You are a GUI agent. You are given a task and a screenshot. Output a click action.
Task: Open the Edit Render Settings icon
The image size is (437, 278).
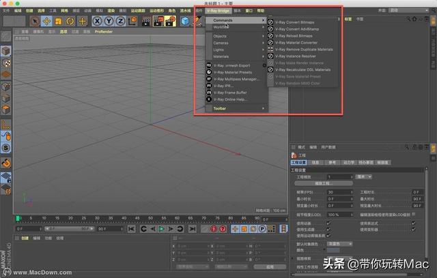tap(170, 21)
